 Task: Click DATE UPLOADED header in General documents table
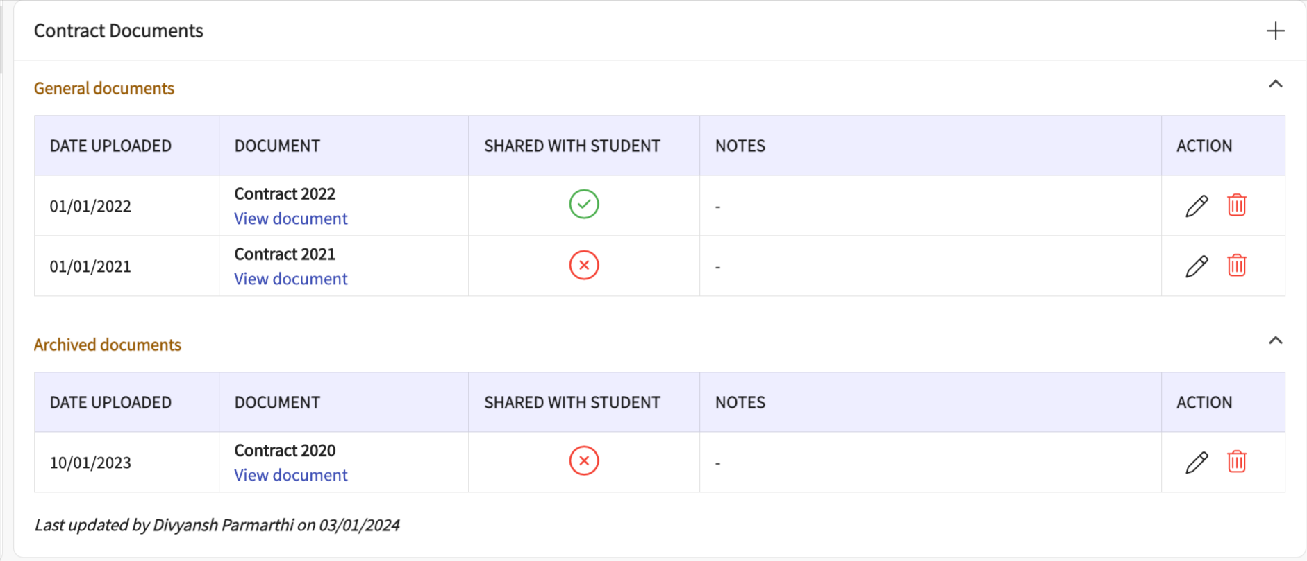pyautogui.click(x=110, y=146)
